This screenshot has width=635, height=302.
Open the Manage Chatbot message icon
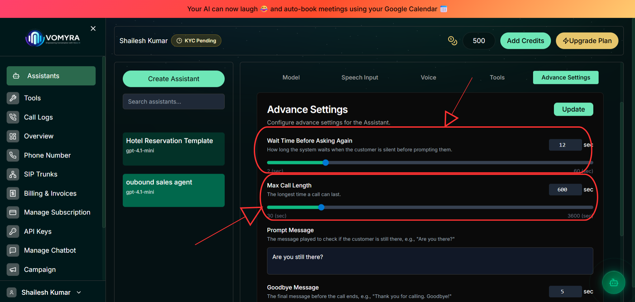coord(13,250)
